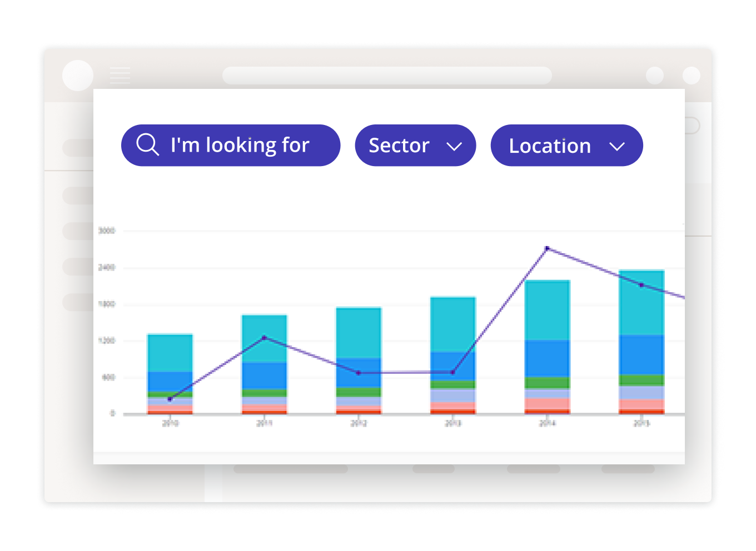Click the round logo in background browser
The image size is (756, 551).
tap(78, 75)
